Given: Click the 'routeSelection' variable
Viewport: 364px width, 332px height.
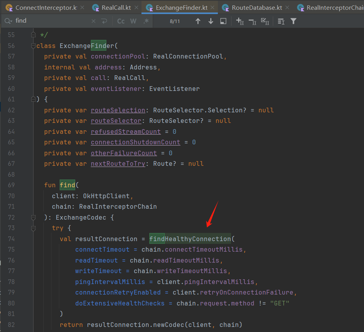Looking at the screenshot, I should click(118, 110).
